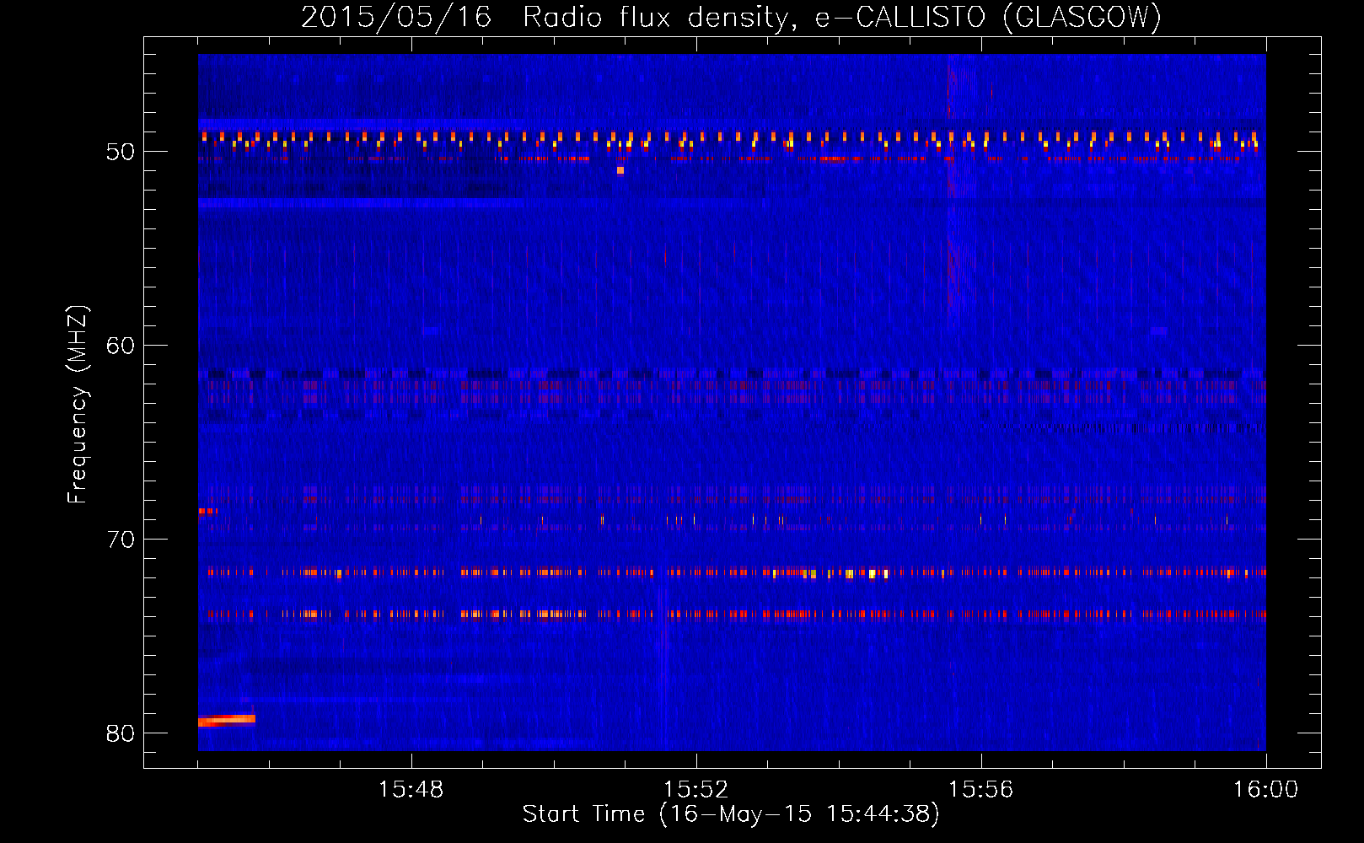The width and height of the screenshot is (1364, 843).
Task: Click the 60 frequency tick label
Action: (121, 346)
